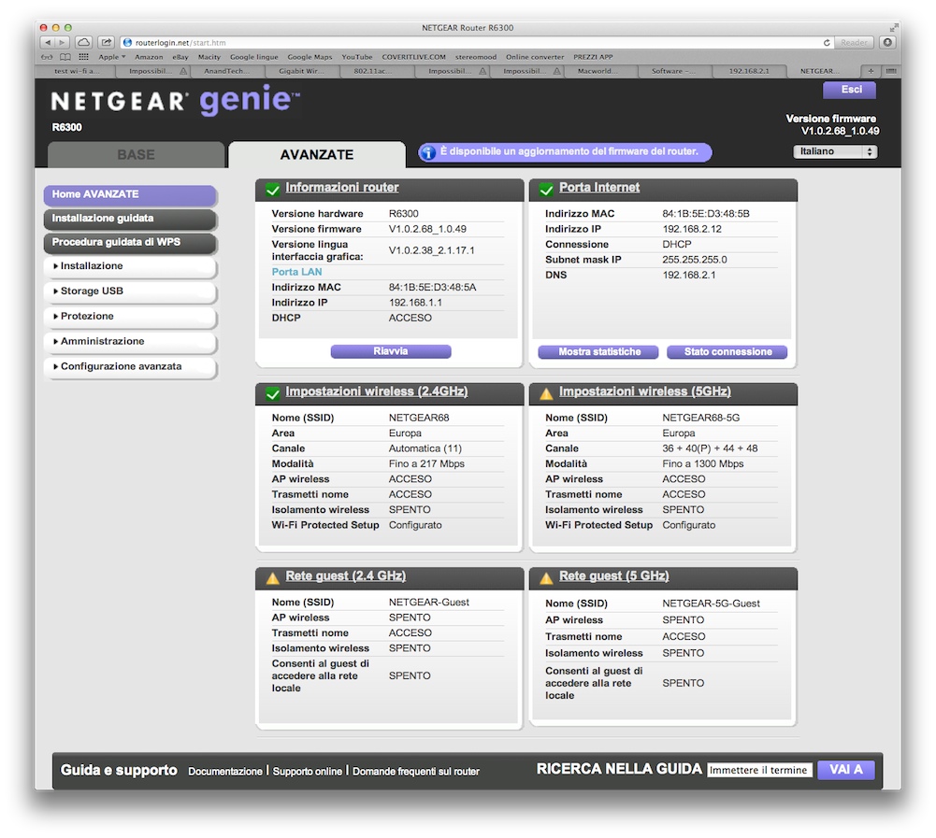
Task: Select the AVANZATE tab
Action: tap(317, 154)
